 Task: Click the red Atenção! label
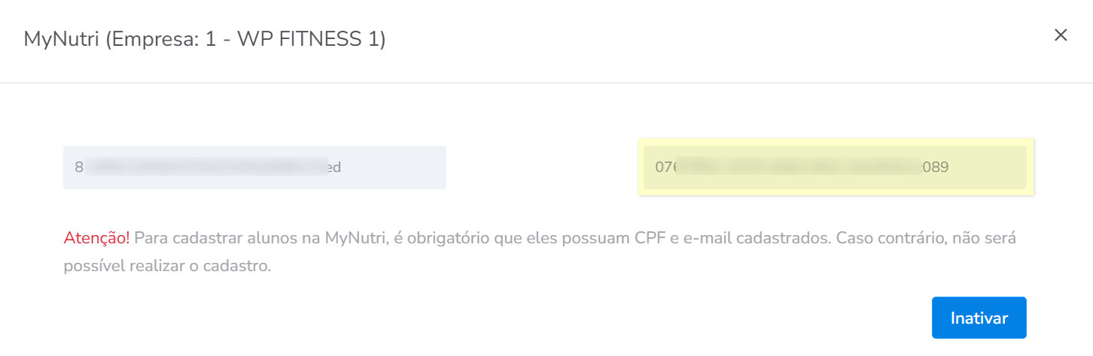click(97, 238)
